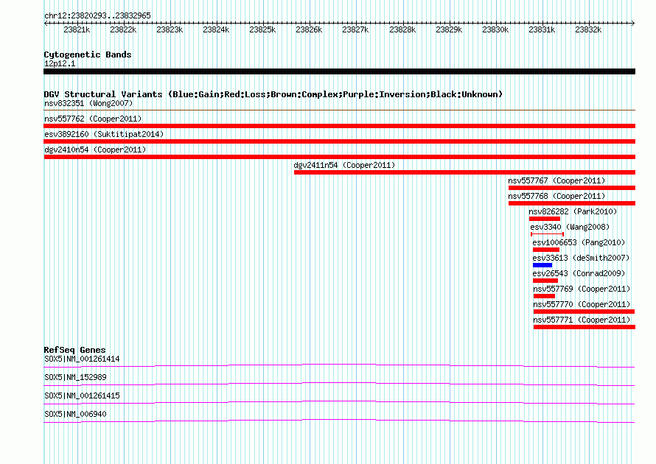Click the red bar under dgv2411n54
The image size is (656, 464).
464,172
